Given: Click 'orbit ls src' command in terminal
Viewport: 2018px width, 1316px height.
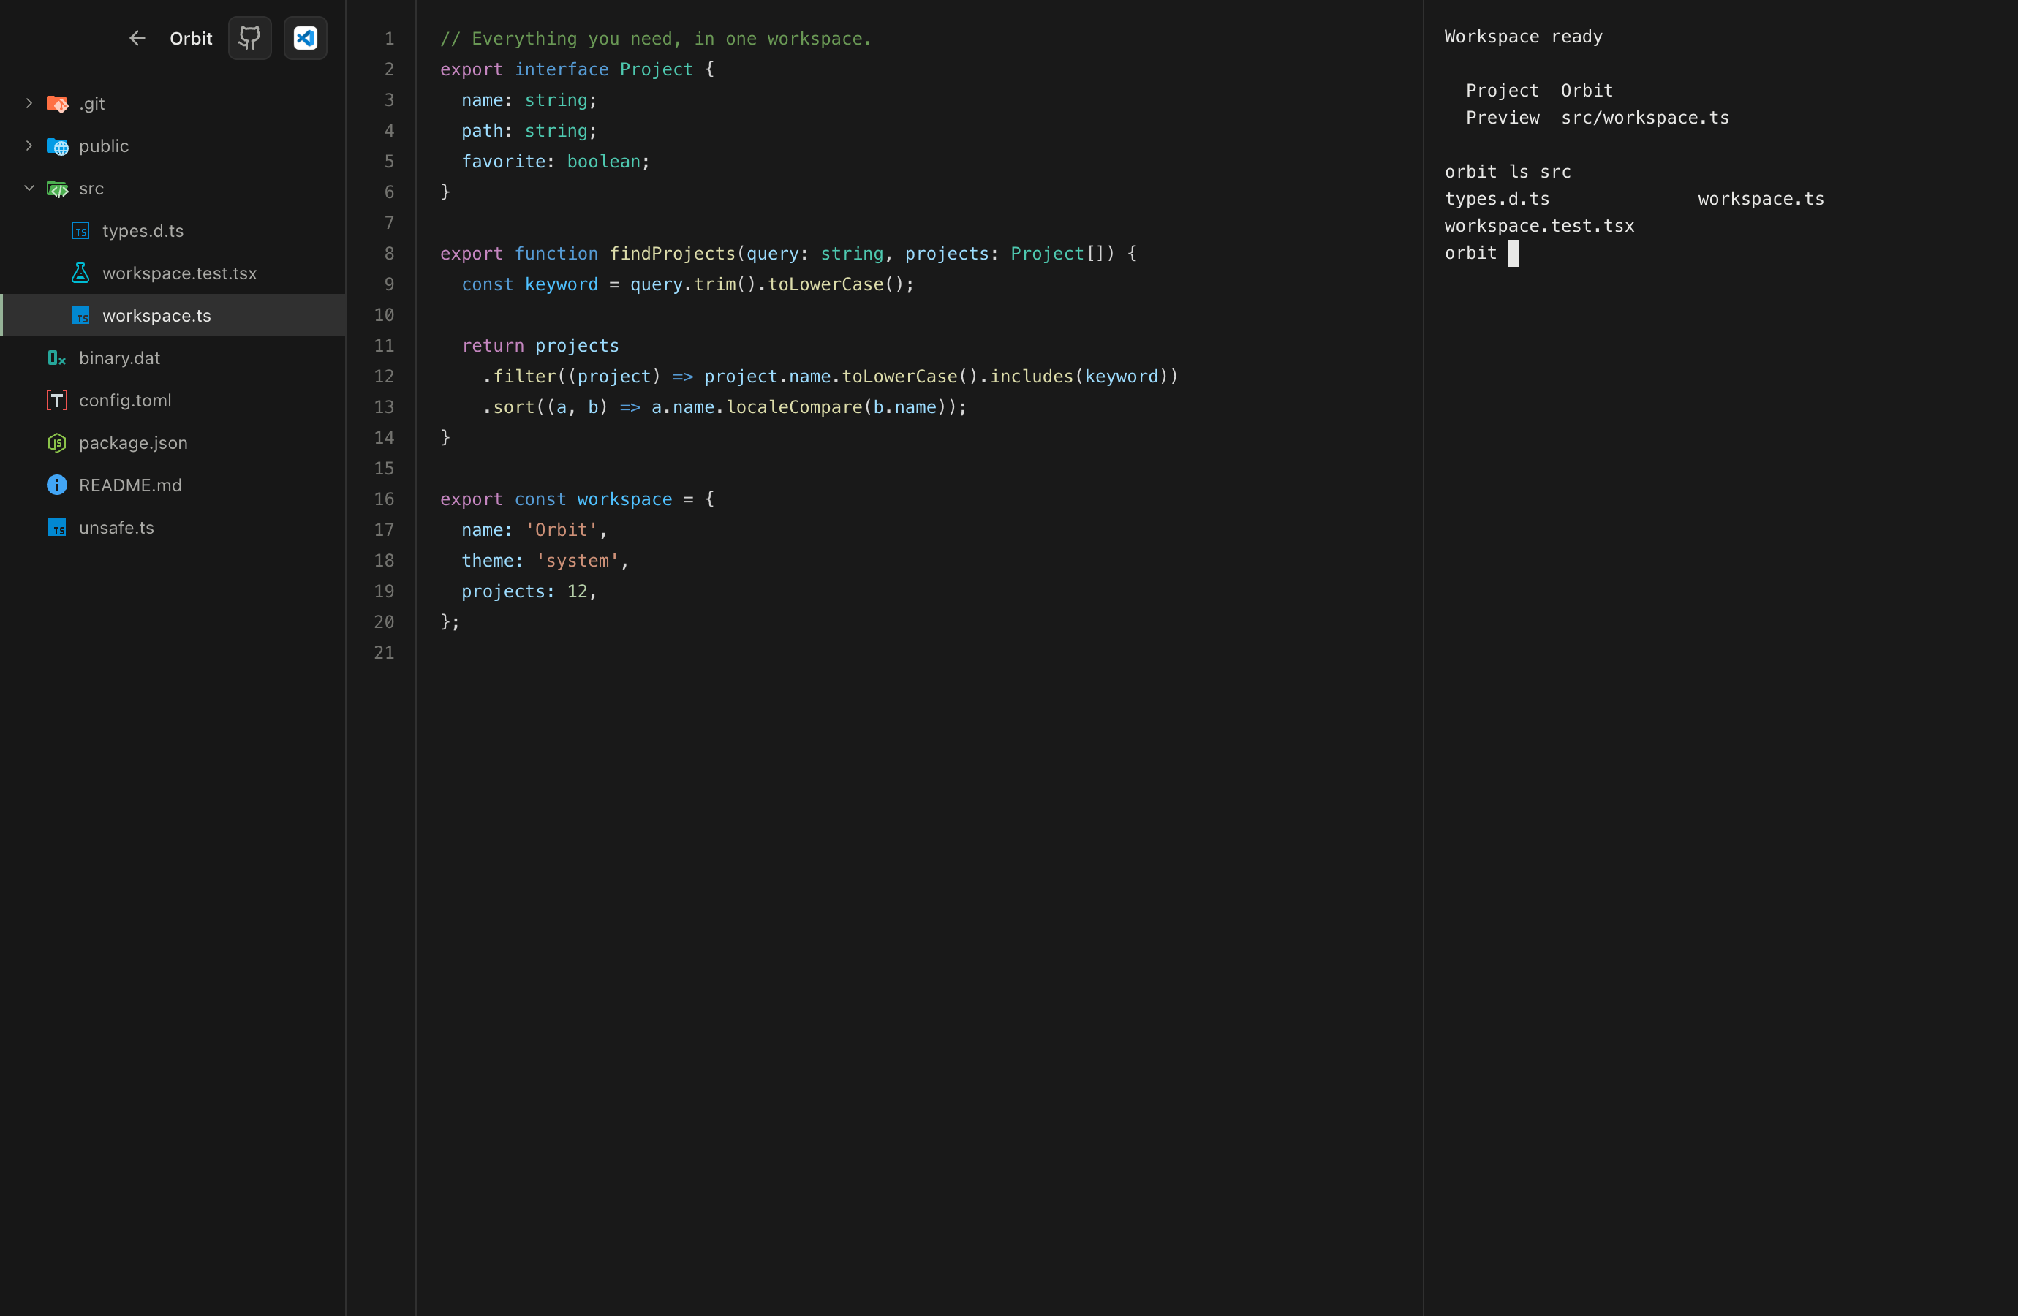Looking at the screenshot, I should (1508, 172).
